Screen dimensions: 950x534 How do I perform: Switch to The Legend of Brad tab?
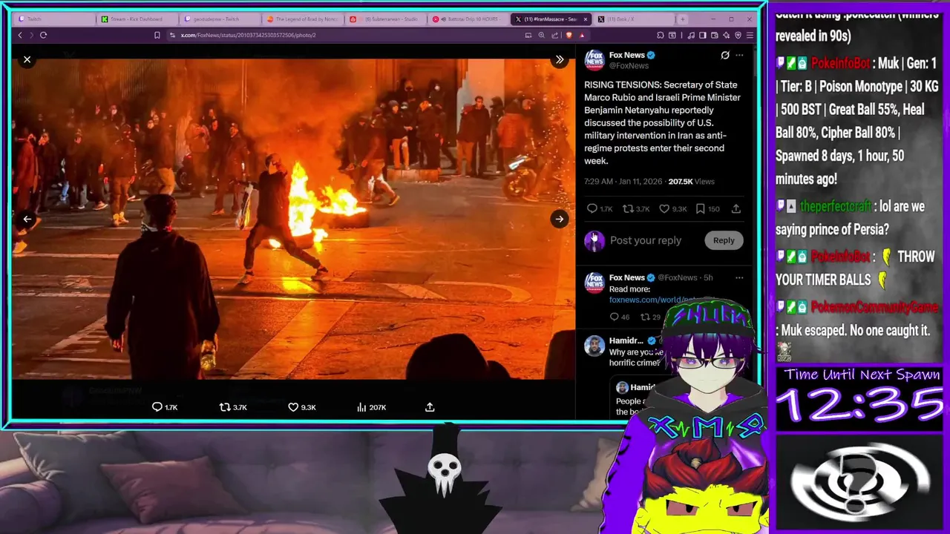pyautogui.click(x=301, y=19)
